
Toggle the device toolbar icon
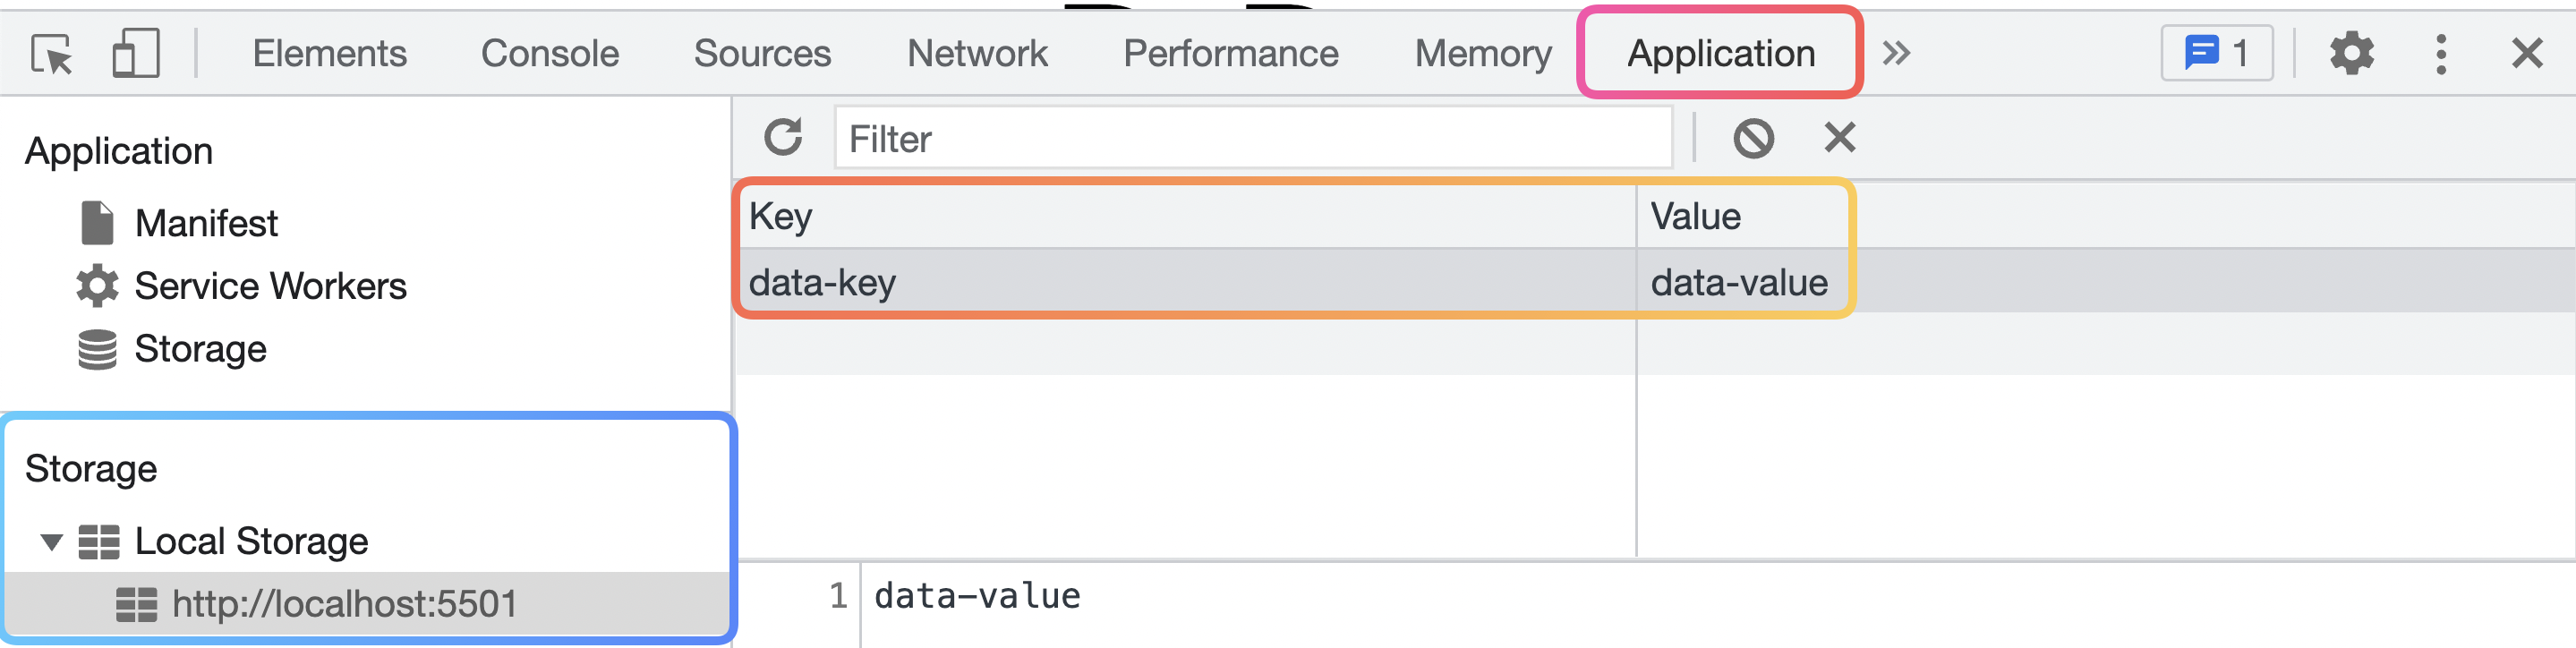pos(135,54)
